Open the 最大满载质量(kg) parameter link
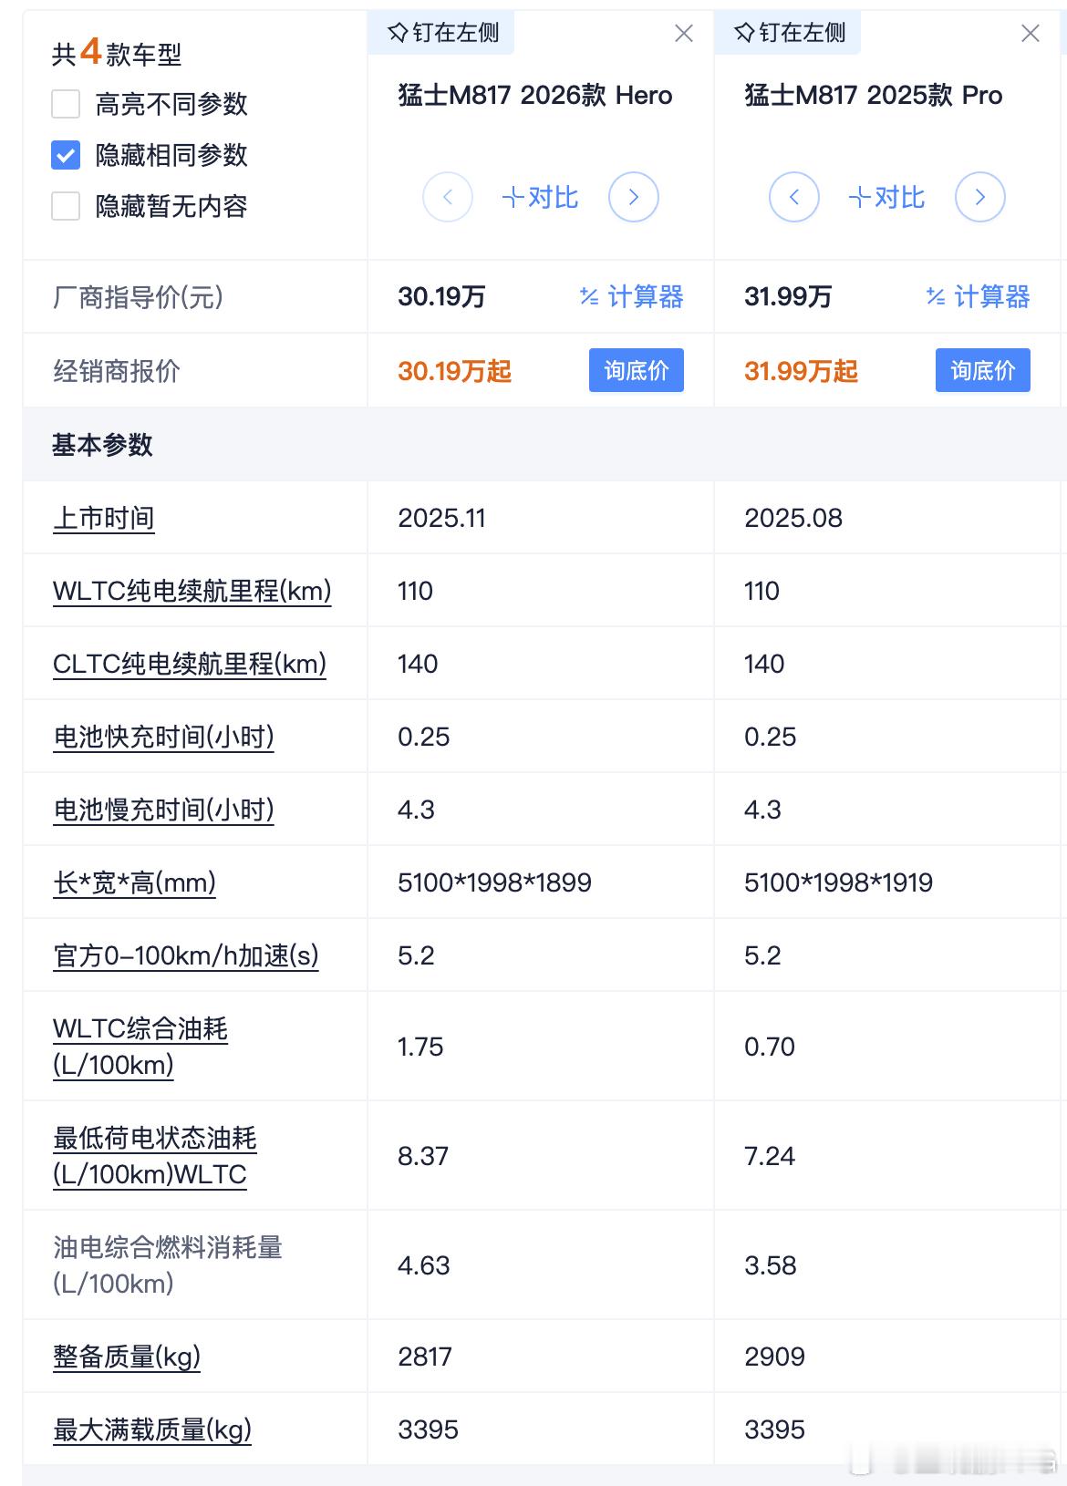 click(152, 1429)
